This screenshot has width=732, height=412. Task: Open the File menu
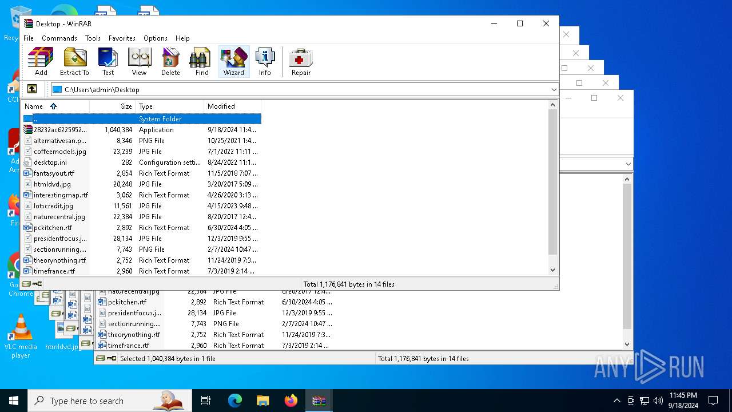(29, 38)
